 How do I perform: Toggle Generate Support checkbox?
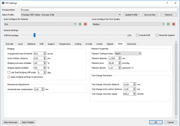pyautogui.click(x=157, y=35)
